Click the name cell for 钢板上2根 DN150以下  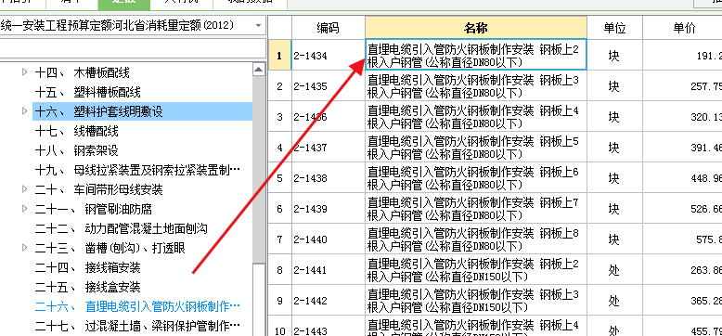[476, 270]
